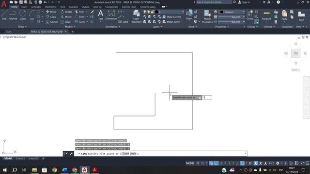
Task: Click the object color wheel swatch
Action: pos(216,12)
